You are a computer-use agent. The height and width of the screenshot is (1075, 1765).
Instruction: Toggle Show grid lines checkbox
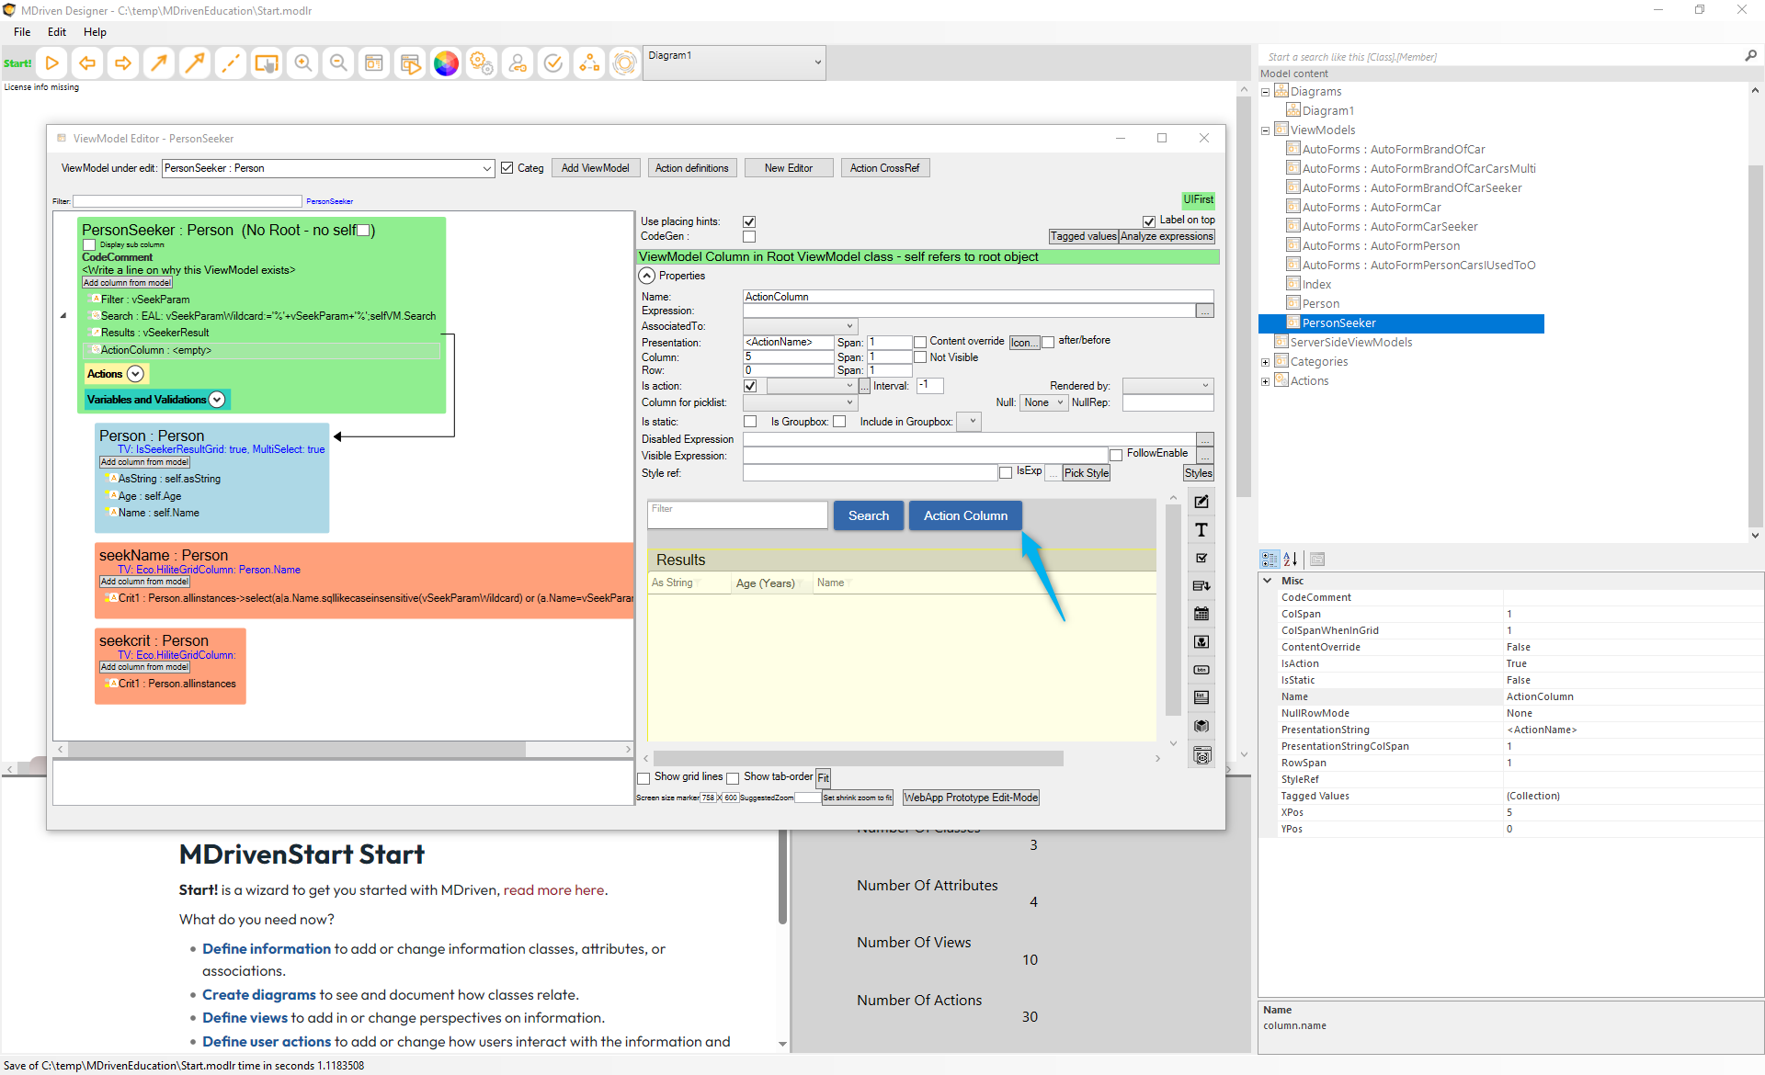(x=643, y=778)
